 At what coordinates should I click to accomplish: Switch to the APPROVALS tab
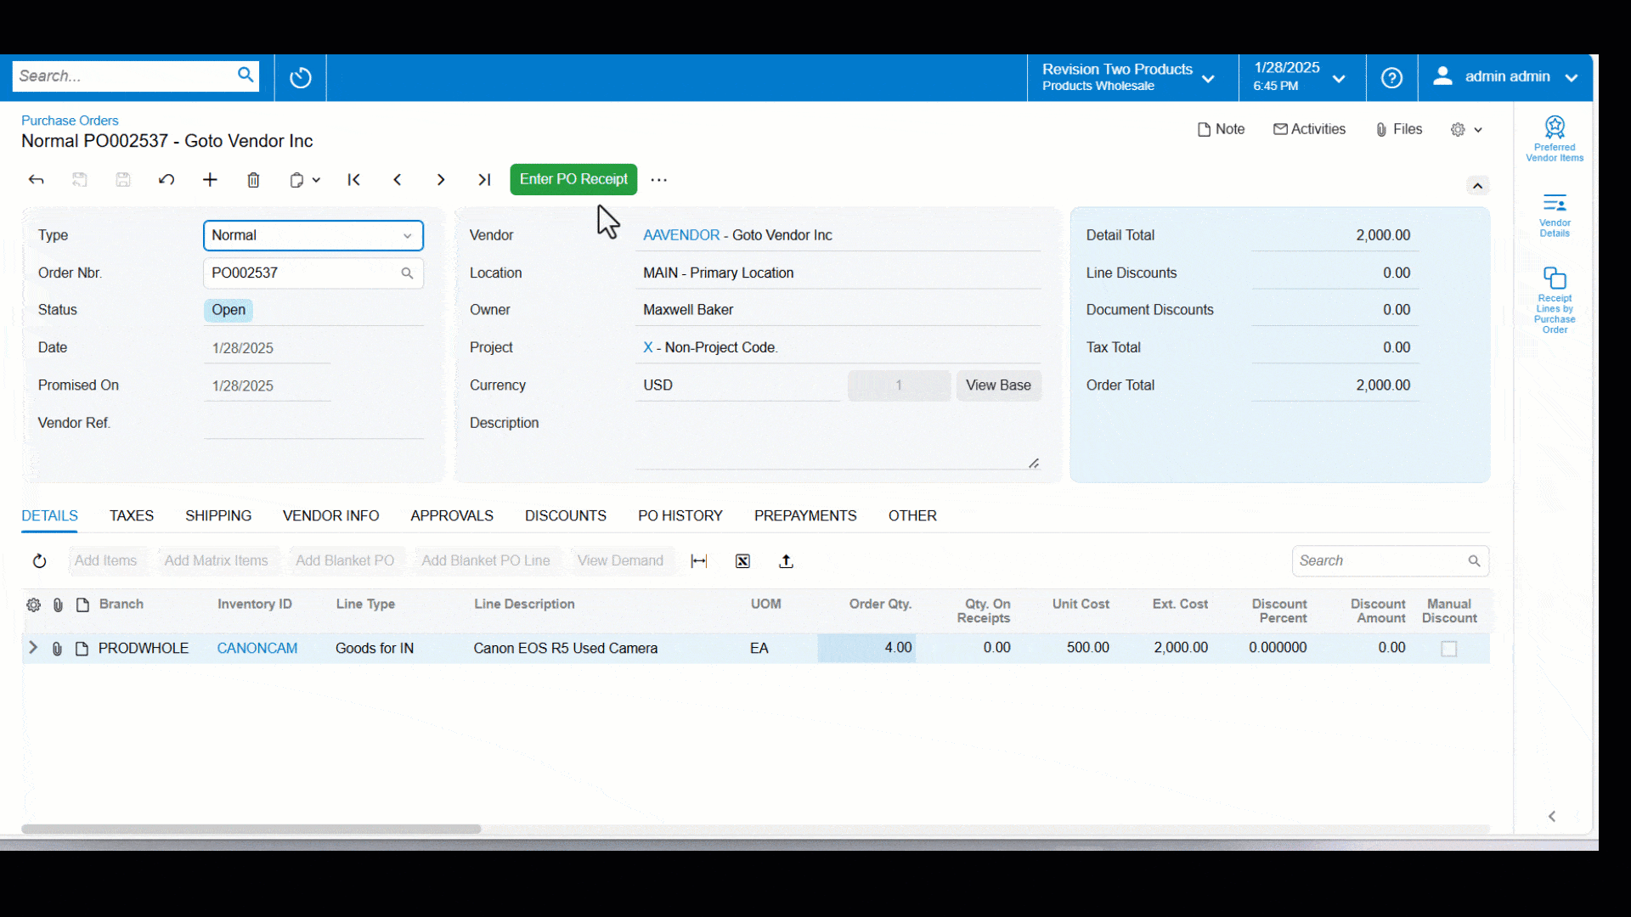(452, 516)
